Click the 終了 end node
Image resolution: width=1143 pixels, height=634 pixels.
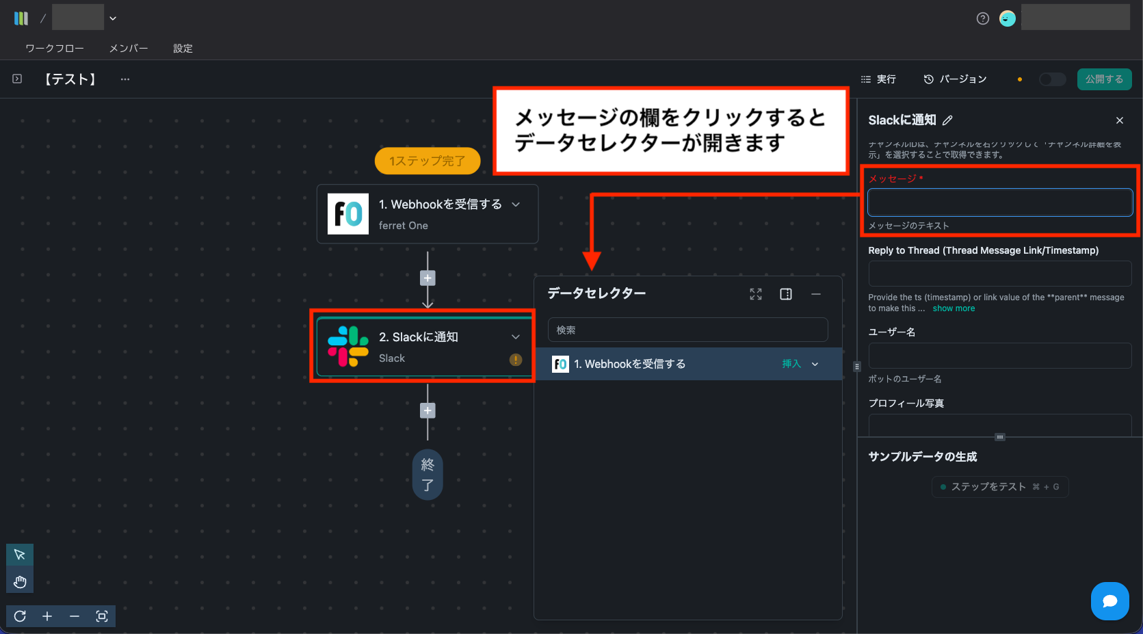(x=428, y=475)
